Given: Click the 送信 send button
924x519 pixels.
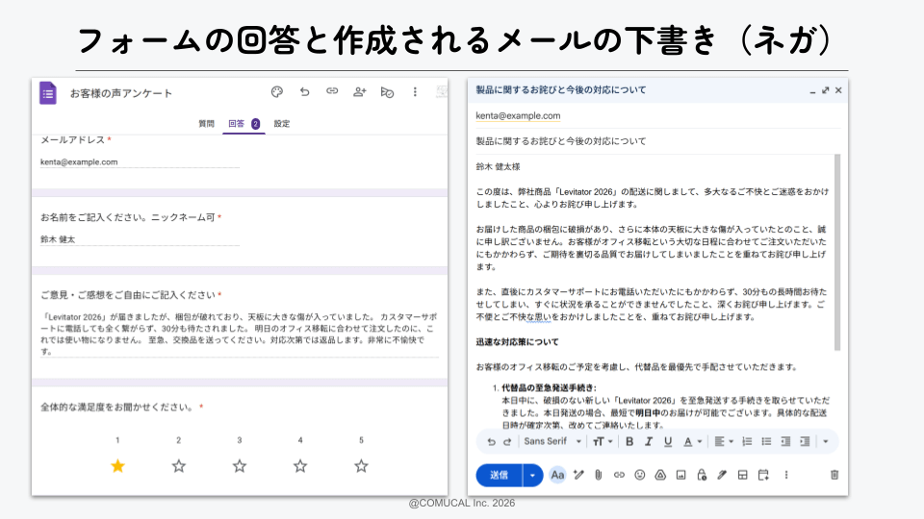Looking at the screenshot, I should point(499,475).
